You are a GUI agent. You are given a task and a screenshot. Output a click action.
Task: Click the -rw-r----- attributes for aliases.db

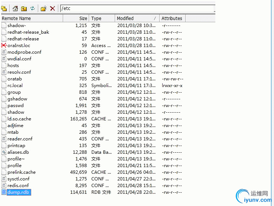172,152
